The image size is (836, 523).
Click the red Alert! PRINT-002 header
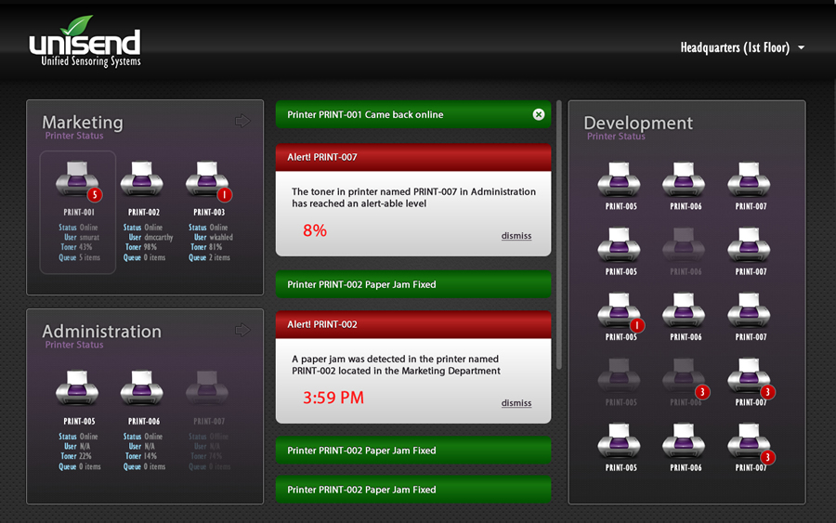(x=412, y=324)
